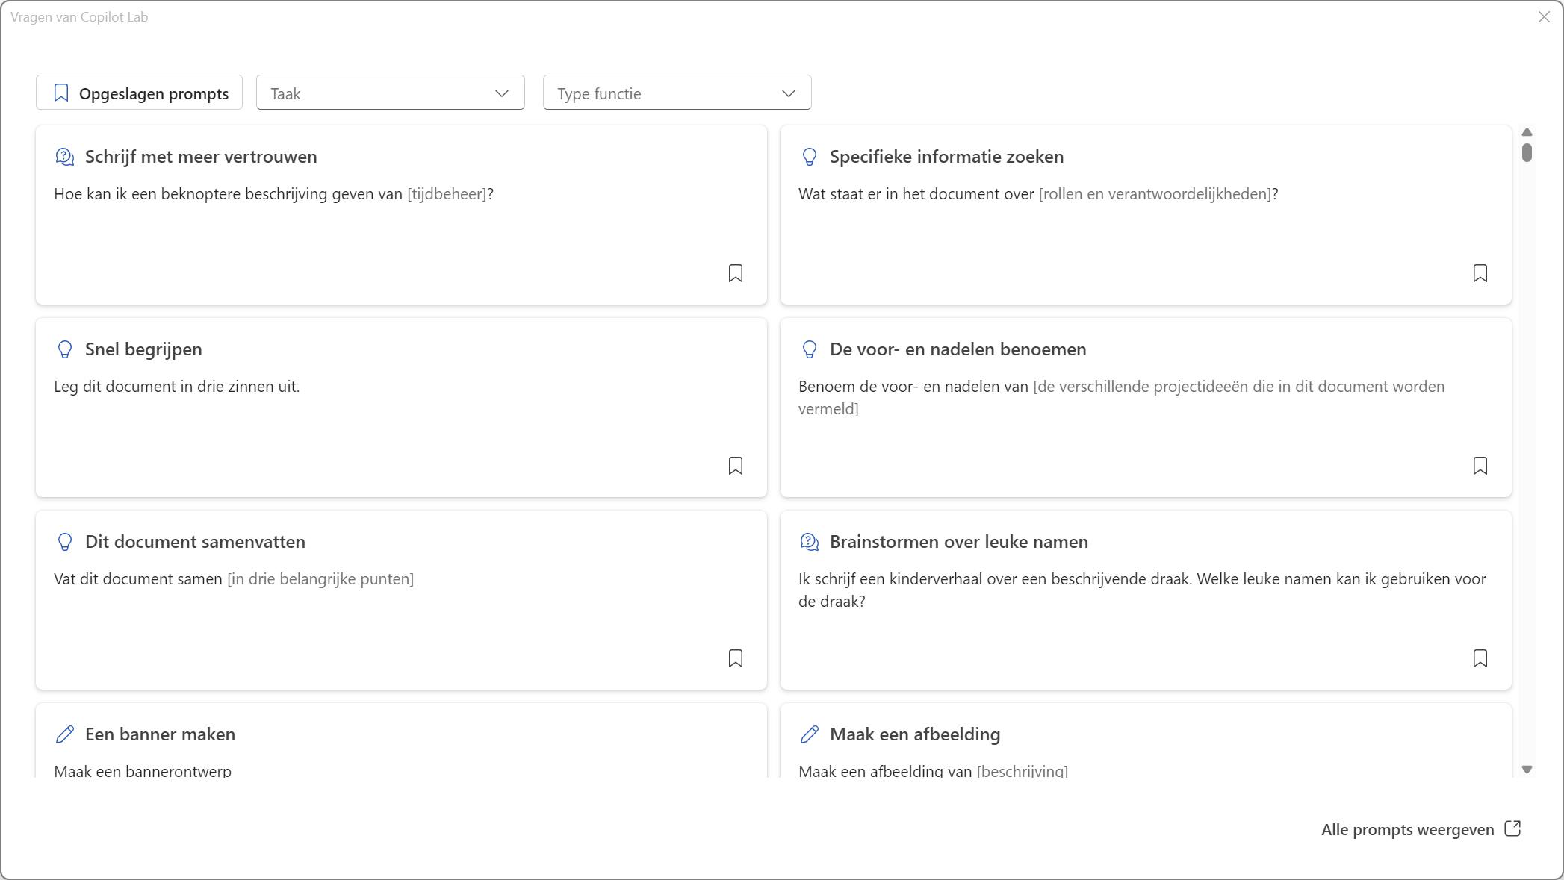
Task: Toggle bookmark on 'Snel begrijpen' card
Action: point(735,466)
